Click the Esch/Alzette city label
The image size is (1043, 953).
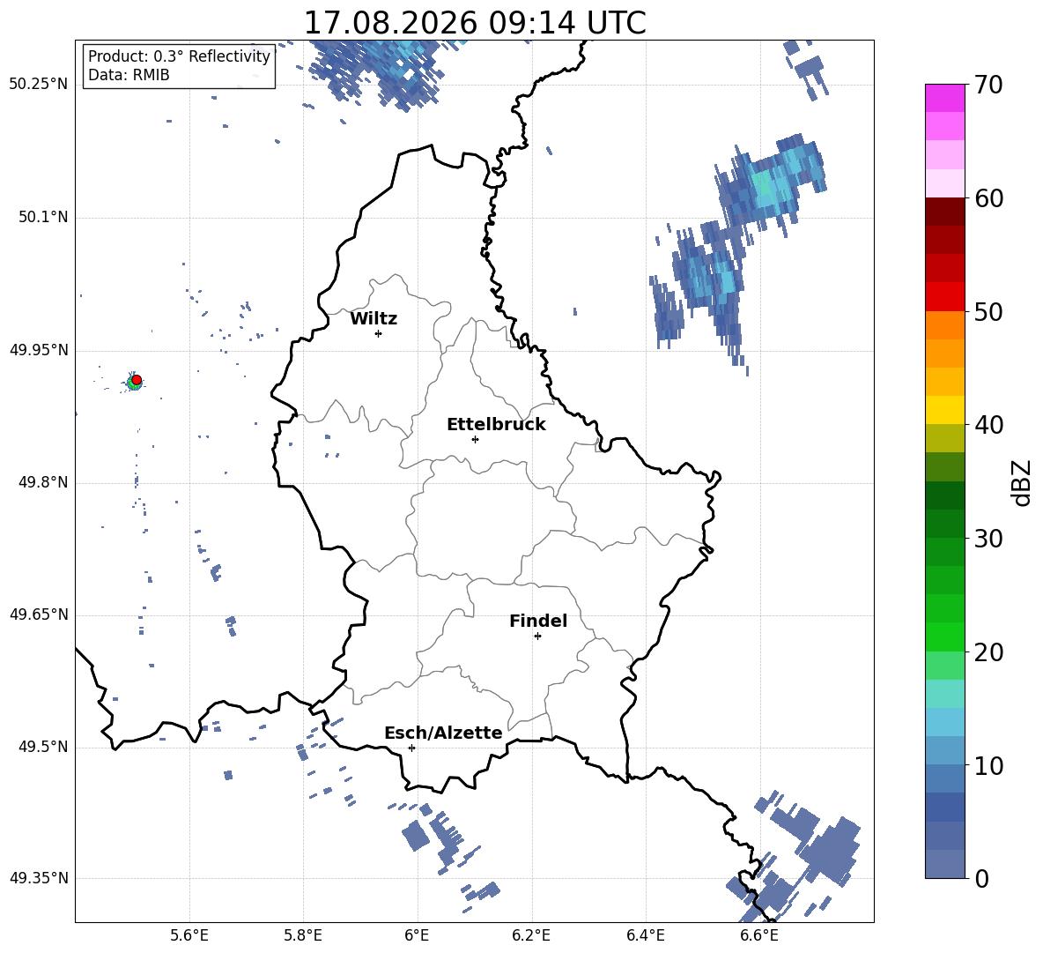pyautogui.click(x=444, y=733)
